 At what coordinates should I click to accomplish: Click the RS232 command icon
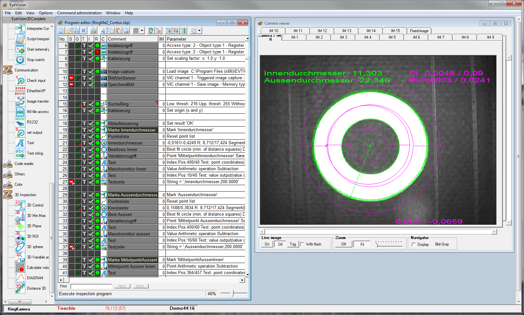point(20,122)
